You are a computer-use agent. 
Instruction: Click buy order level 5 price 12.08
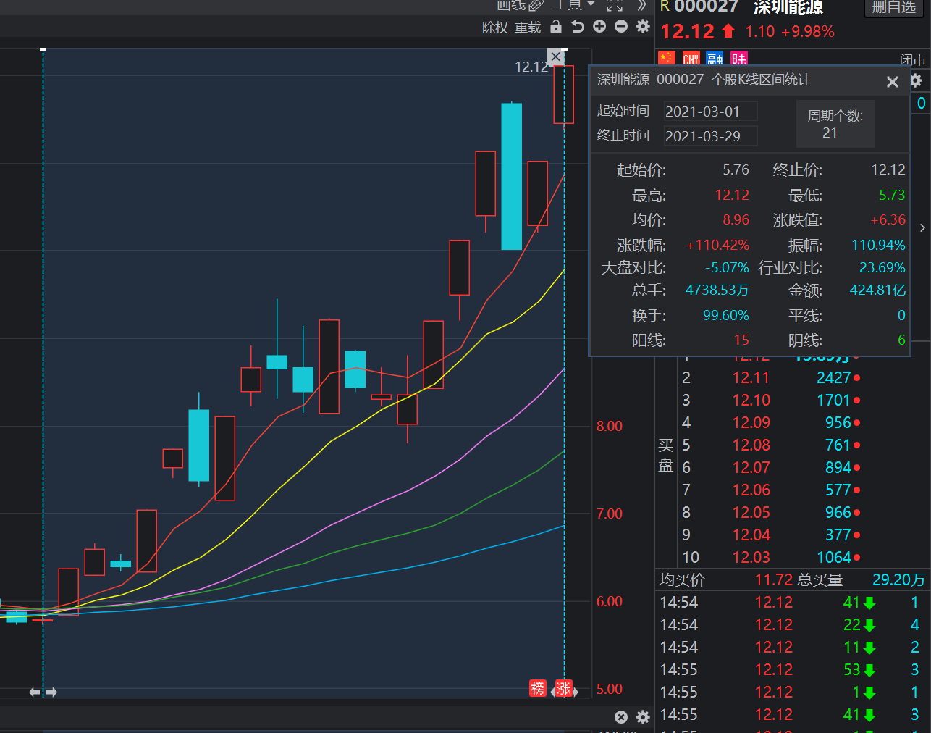(x=751, y=445)
